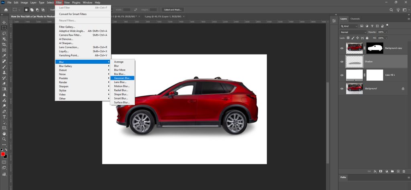This screenshot has width=411, height=190.
Task: Hide the Color Fill 1 layer
Action: (x=342, y=75)
